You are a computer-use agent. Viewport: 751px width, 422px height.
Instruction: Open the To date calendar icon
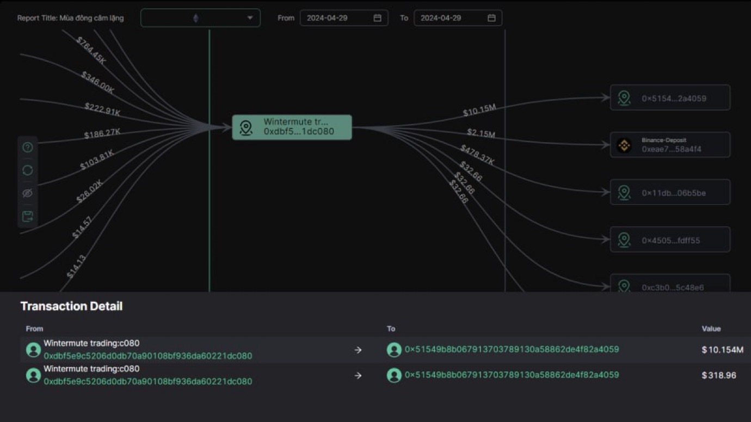pos(491,18)
